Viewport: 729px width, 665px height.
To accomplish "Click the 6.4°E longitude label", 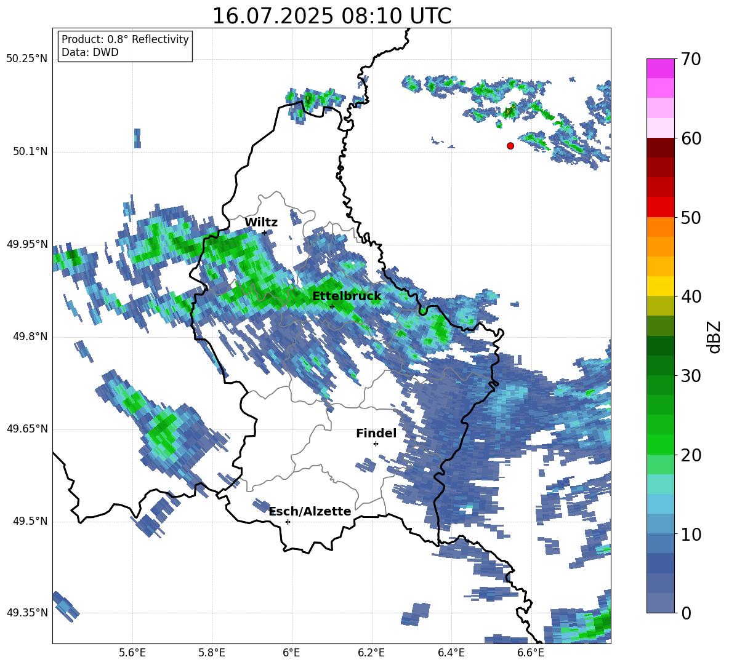I will coord(451,653).
